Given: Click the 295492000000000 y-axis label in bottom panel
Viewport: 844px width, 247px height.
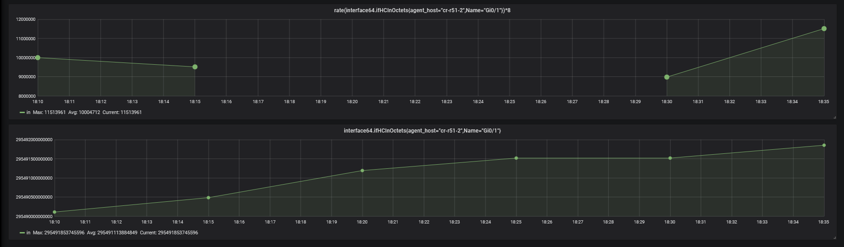Looking at the screenshot, I should point(34,140).
